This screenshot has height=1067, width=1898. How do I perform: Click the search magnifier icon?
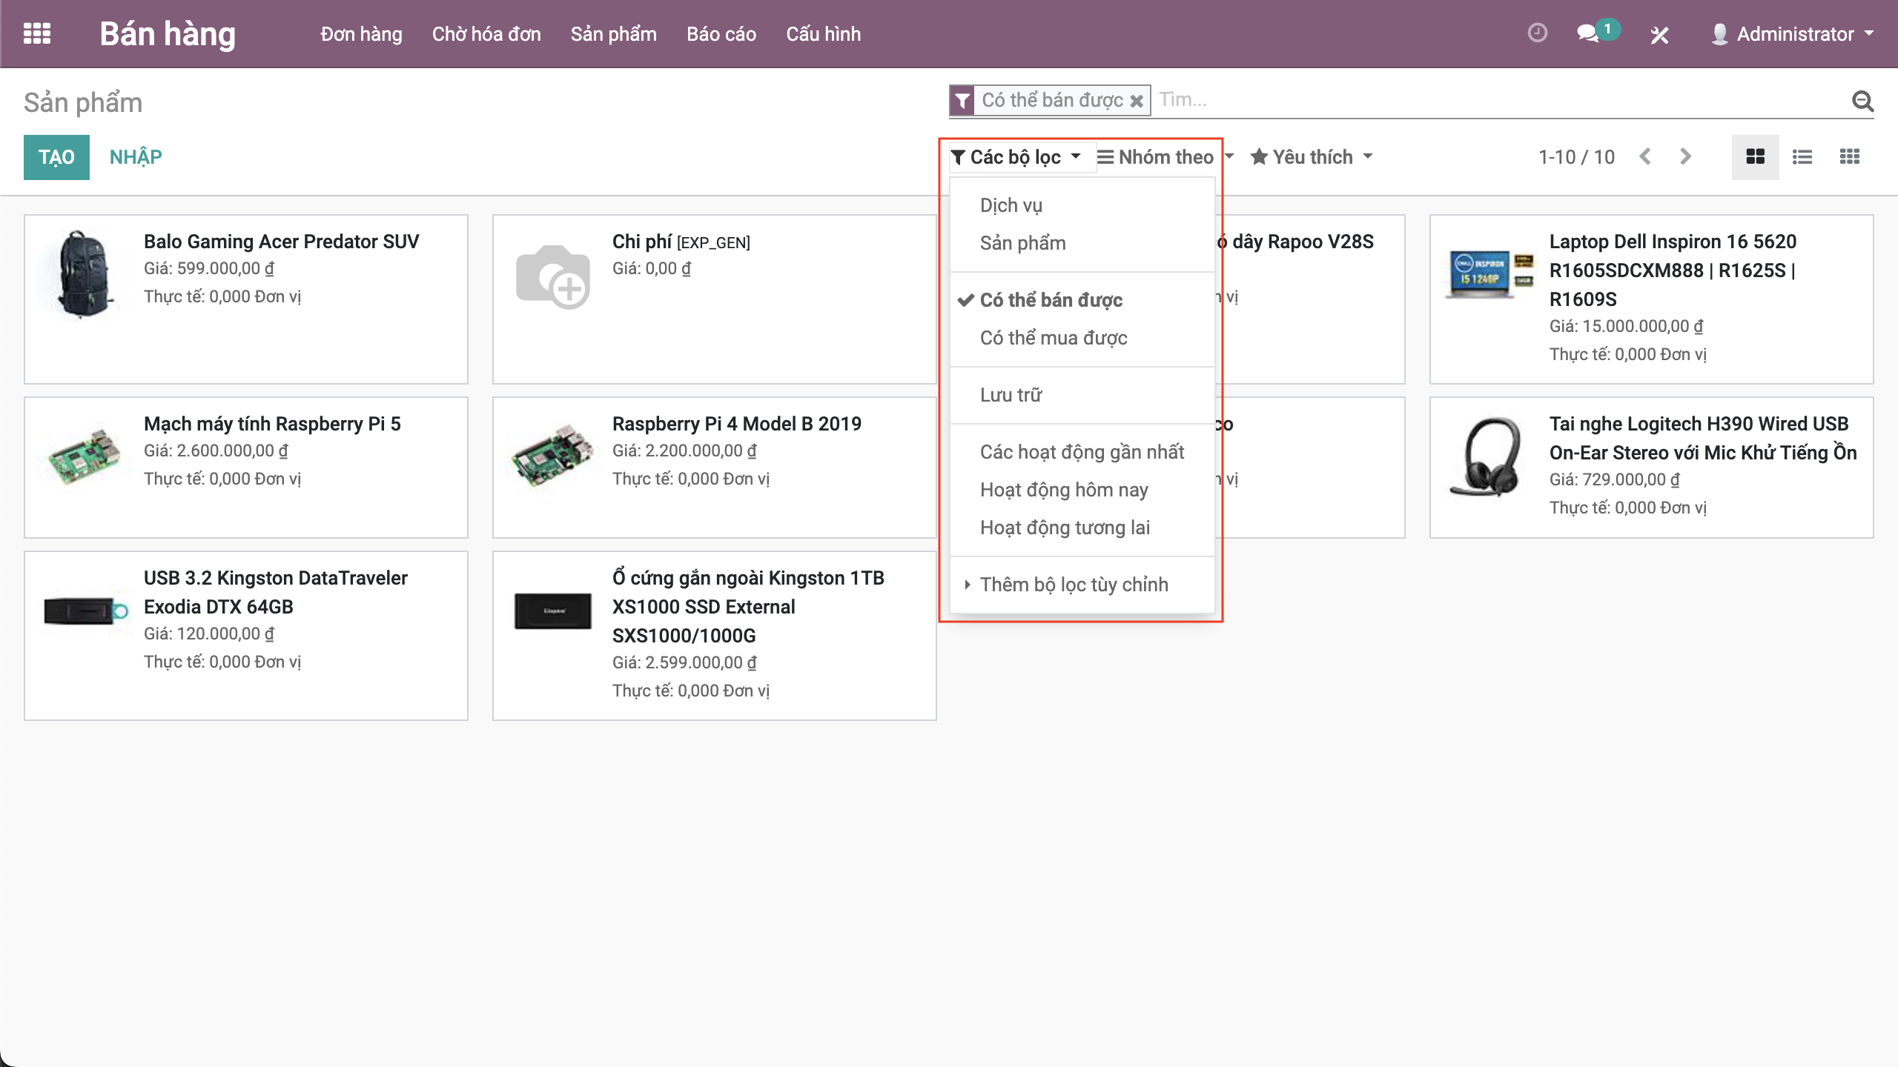1862,100
